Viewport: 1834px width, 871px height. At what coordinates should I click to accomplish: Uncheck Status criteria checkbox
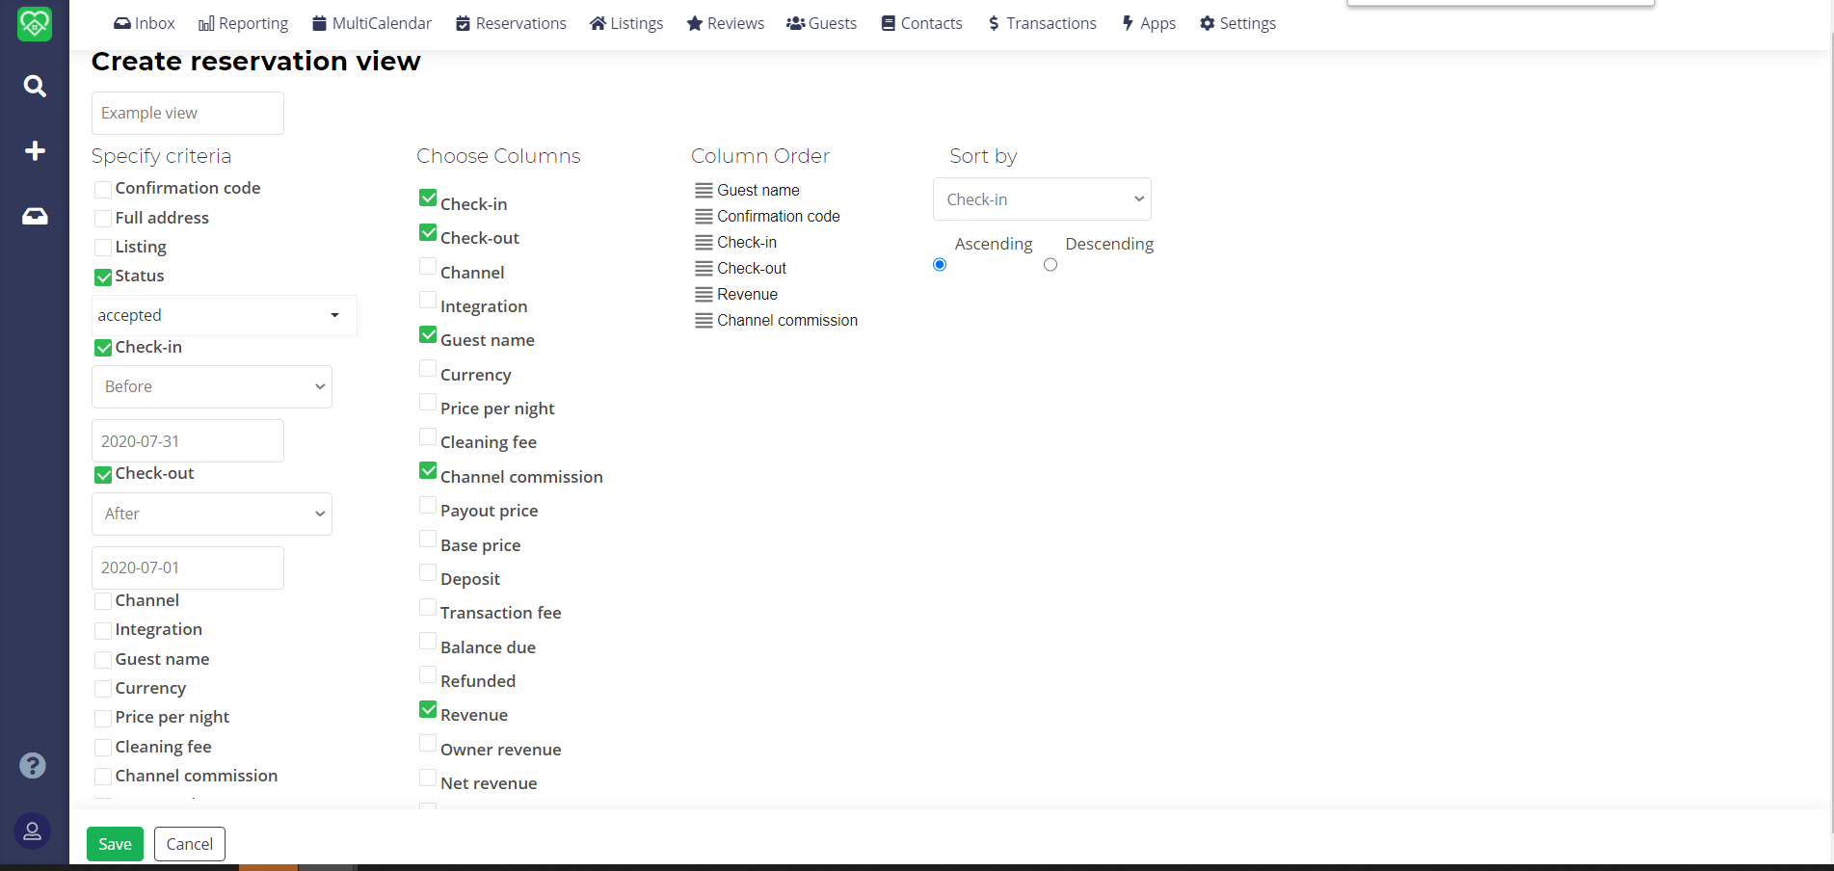[x=103, y=277]
